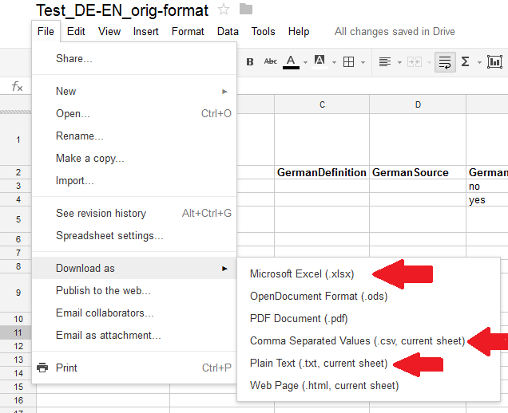Select the GermanDefinition header cell
Viewport: 508px width, 413px height.
pyautogui.click(x=322, y=172)
